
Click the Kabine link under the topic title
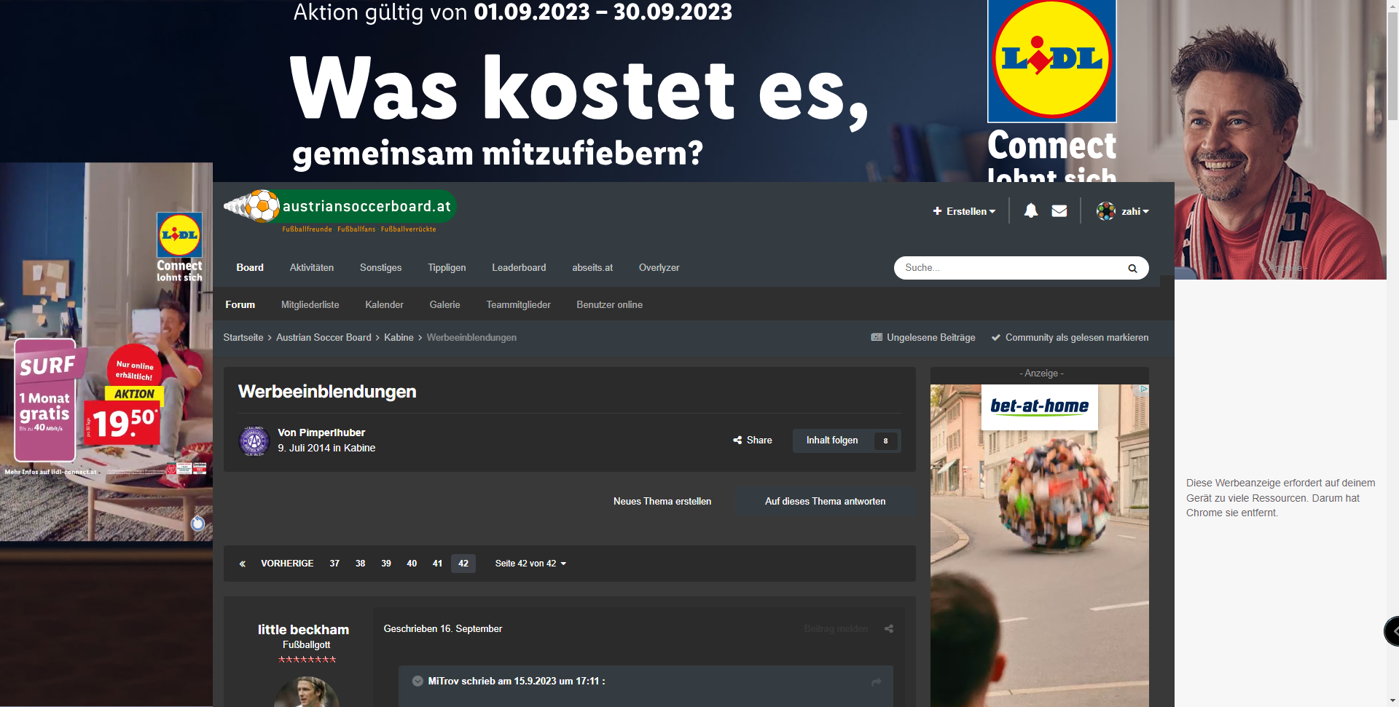359,449
